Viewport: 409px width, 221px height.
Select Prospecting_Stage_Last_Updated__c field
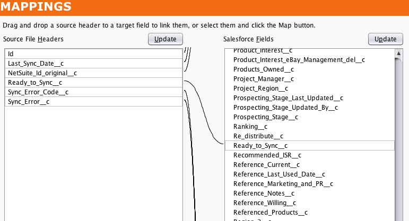tap(289, 98)
